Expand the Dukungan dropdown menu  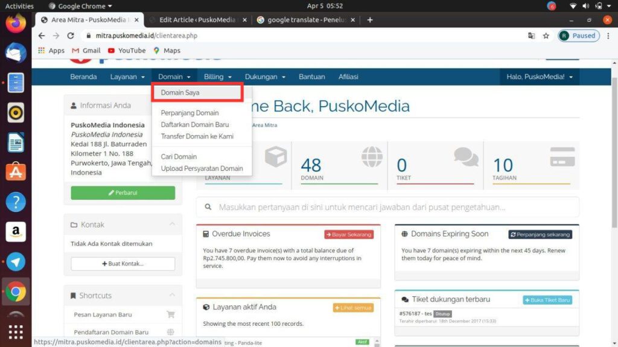[x=265, y=77]
